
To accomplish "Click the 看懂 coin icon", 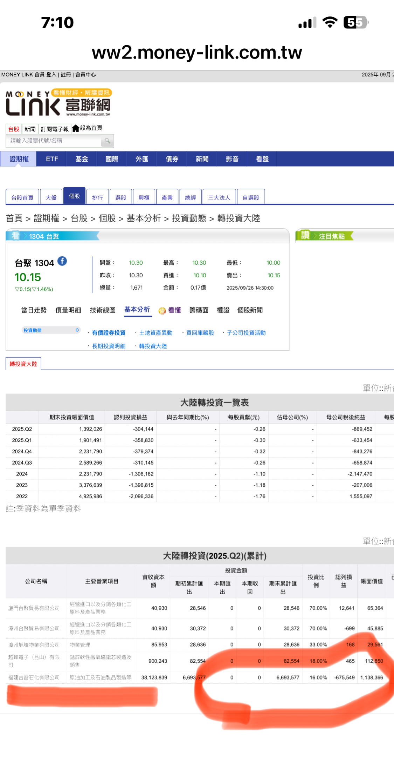I will tap(162, 311).
